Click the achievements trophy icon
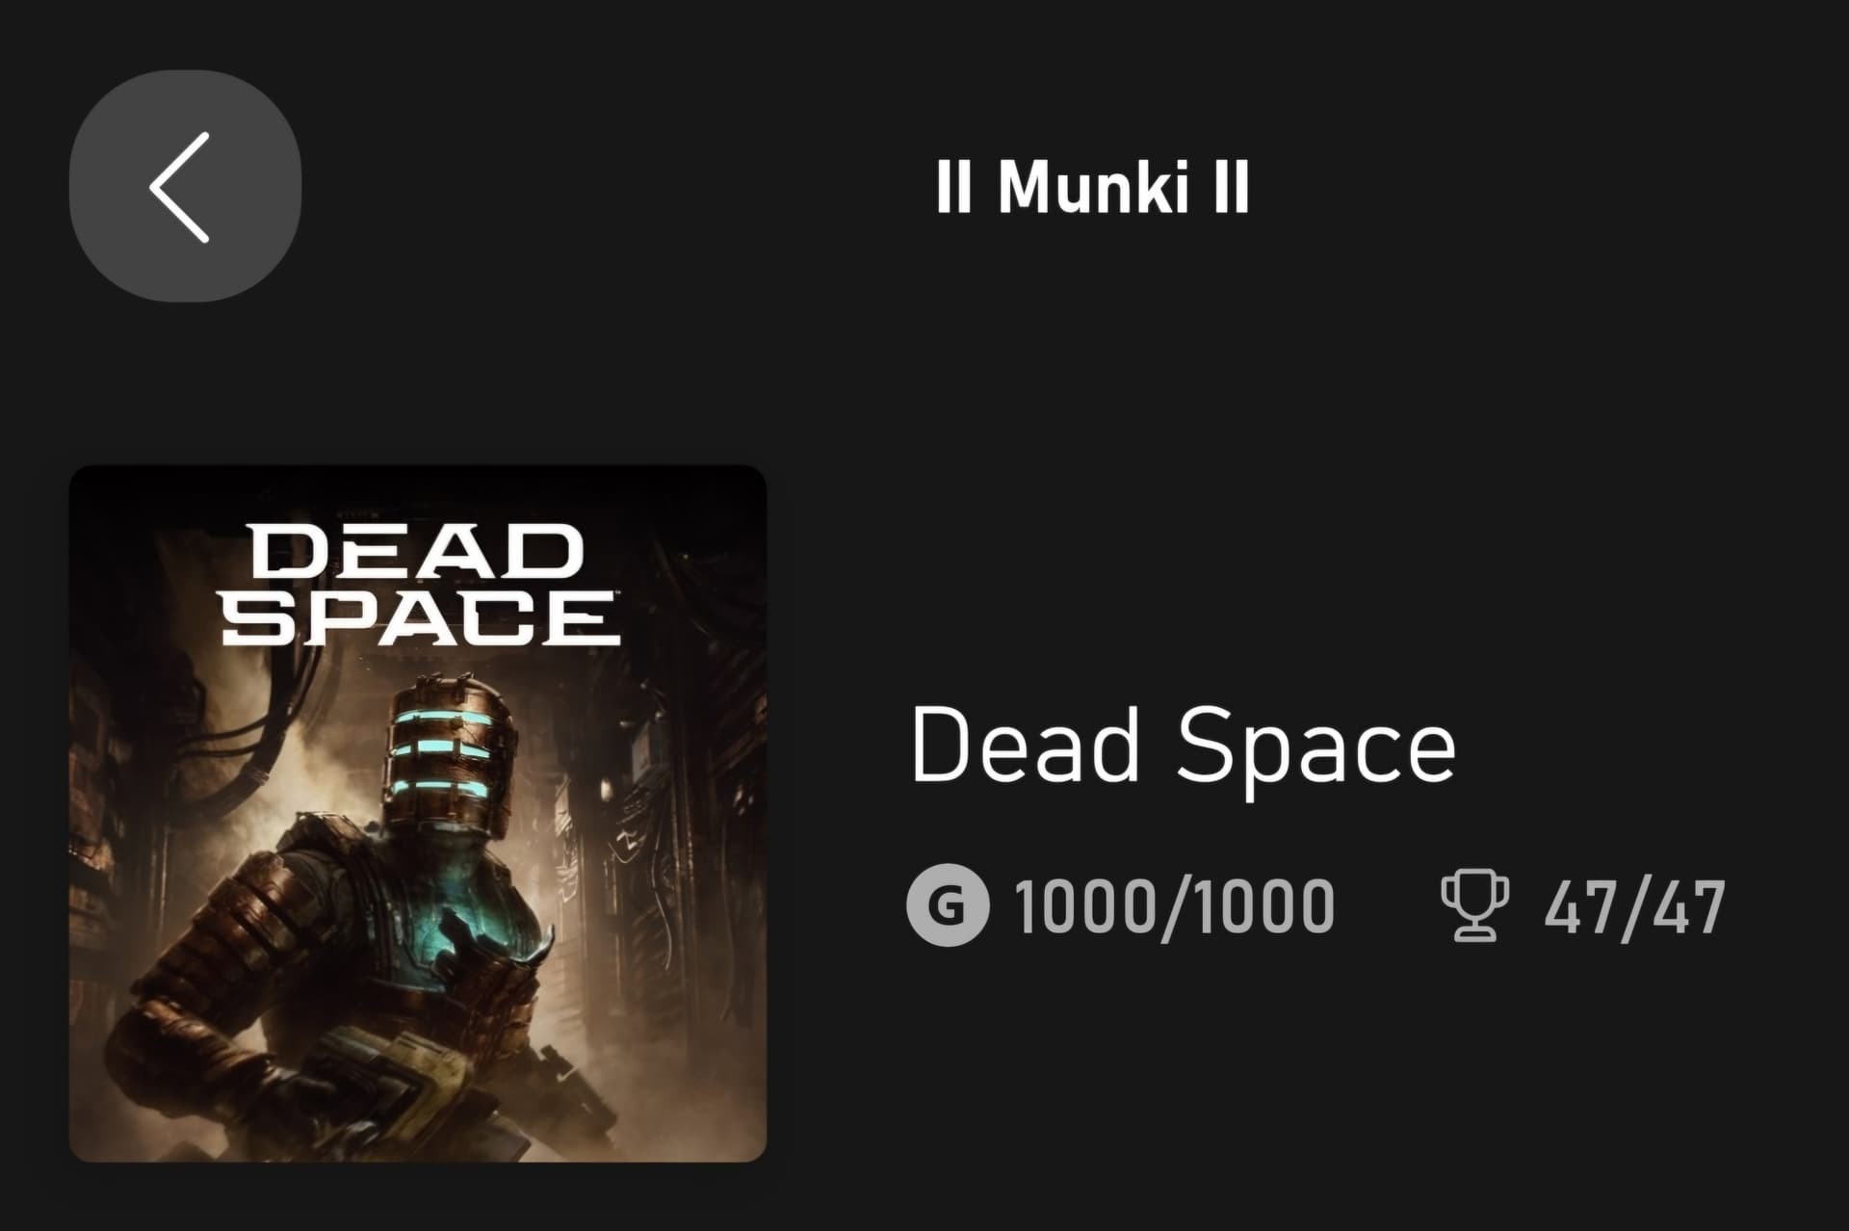Image resolution: width=1849 pixels, height=1231 pixels. click(1473, 906)
